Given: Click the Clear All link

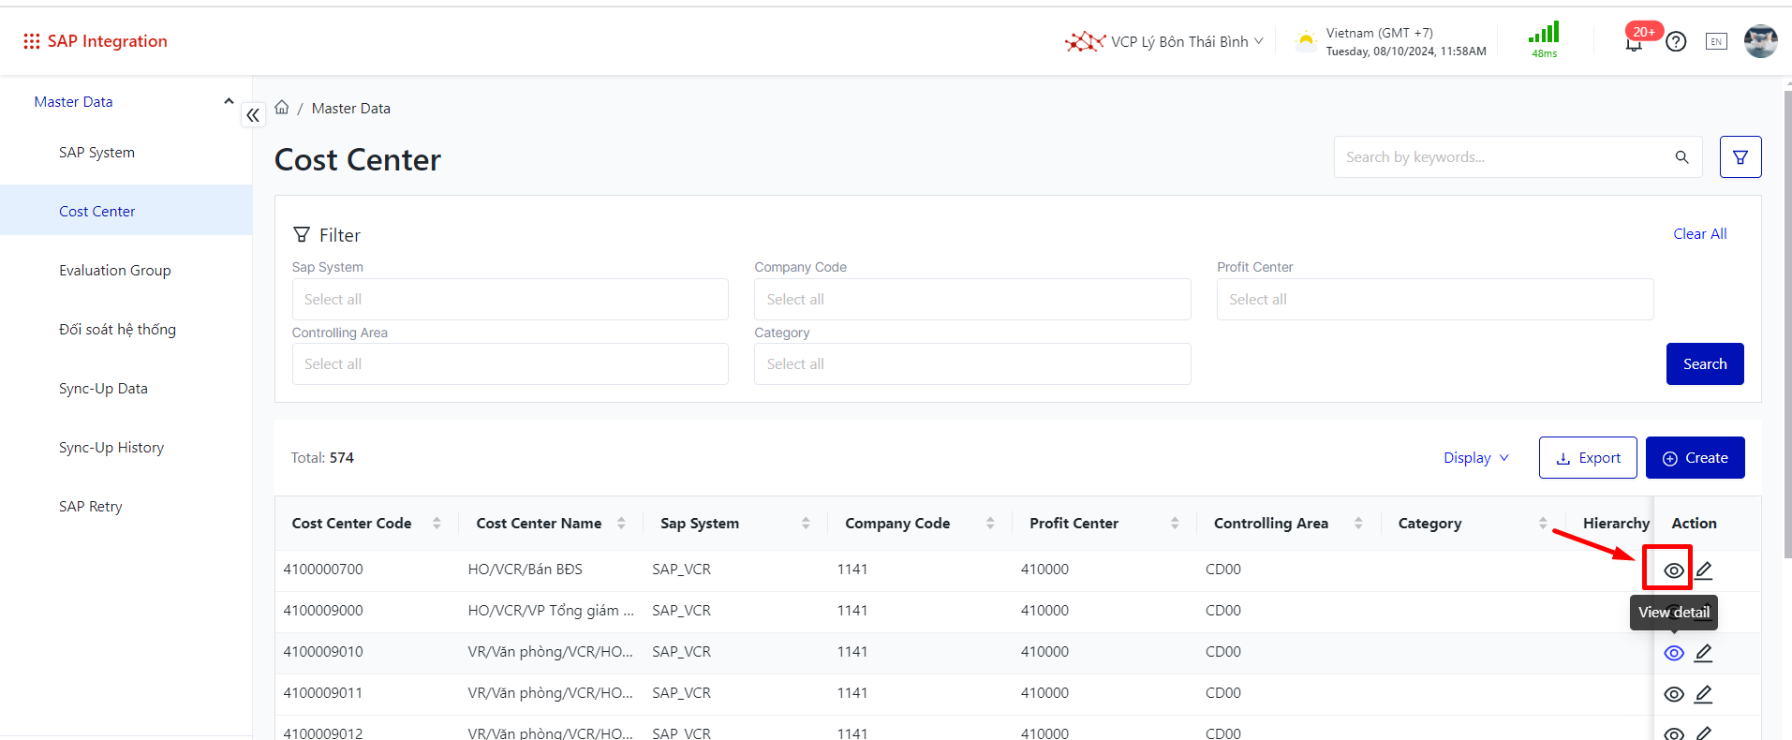Looking at the screenshot, I should click(1699, 234).
